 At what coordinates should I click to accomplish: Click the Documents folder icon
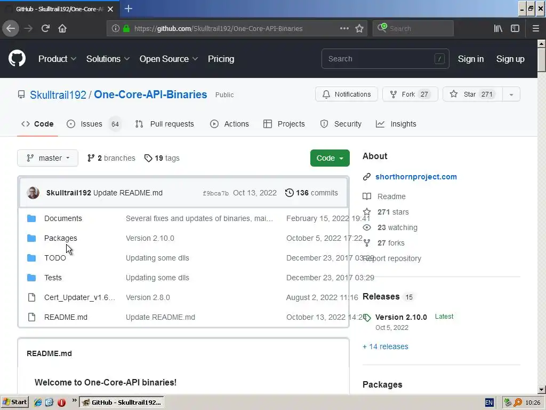click(x=31, y=218)
